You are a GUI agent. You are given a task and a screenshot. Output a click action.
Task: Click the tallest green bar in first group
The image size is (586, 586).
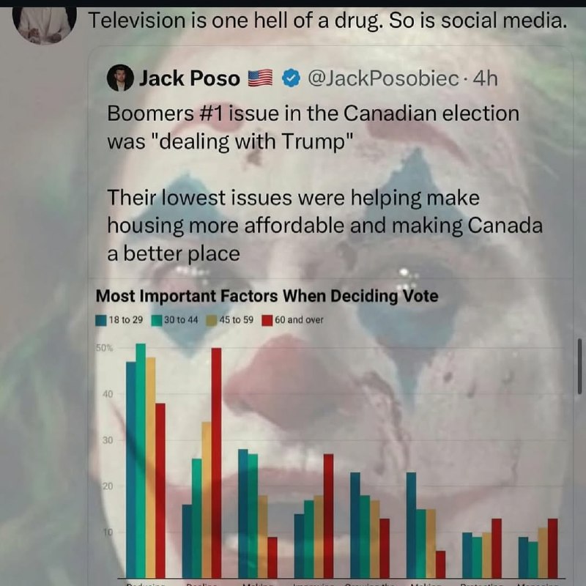click(x=141, y=461)
